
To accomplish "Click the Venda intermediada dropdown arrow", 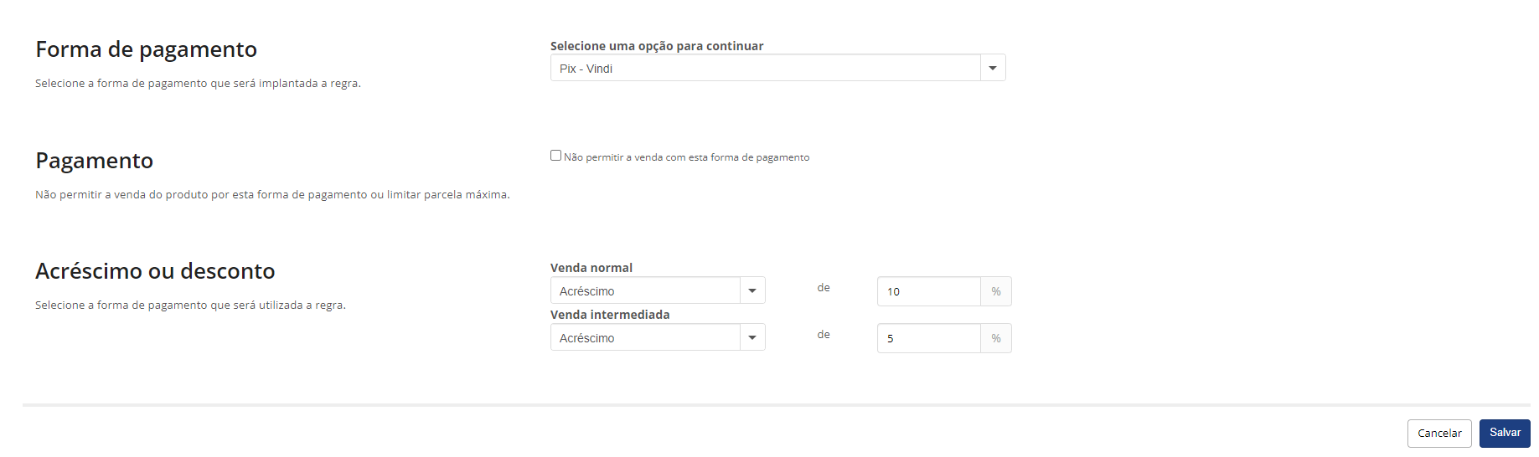I will click(752, 337).
